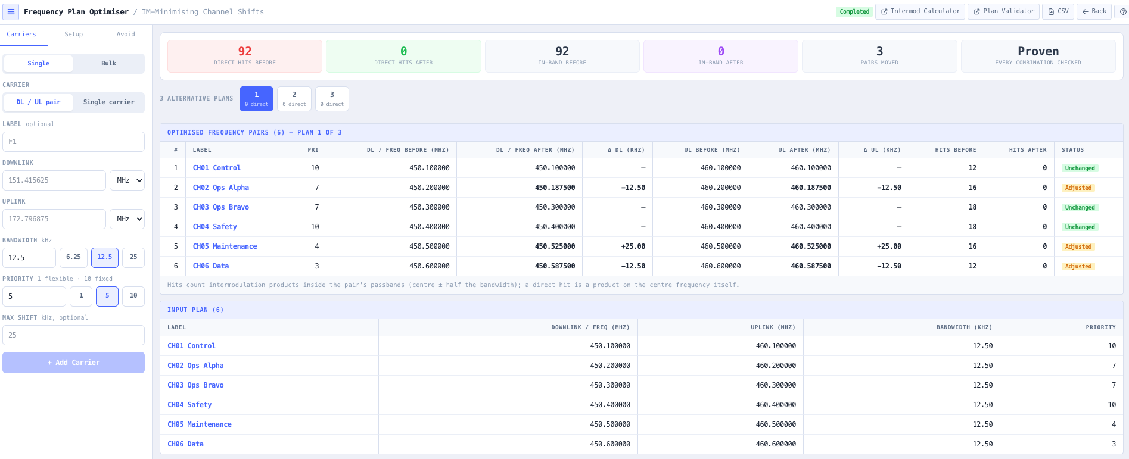Click the Priority input field

[x=34, y=296]
